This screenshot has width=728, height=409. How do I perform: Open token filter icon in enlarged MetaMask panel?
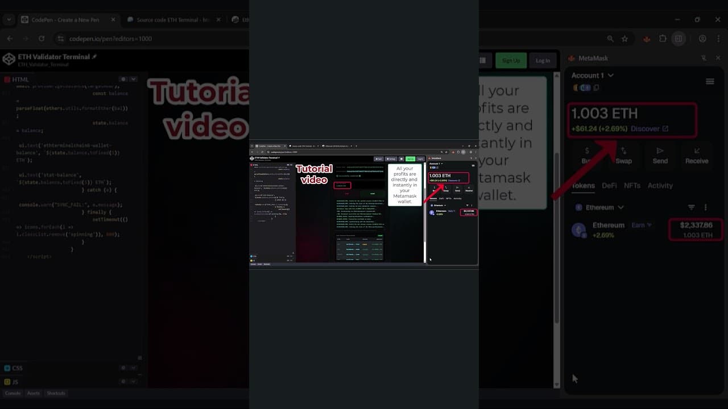(x=692, y=207)
